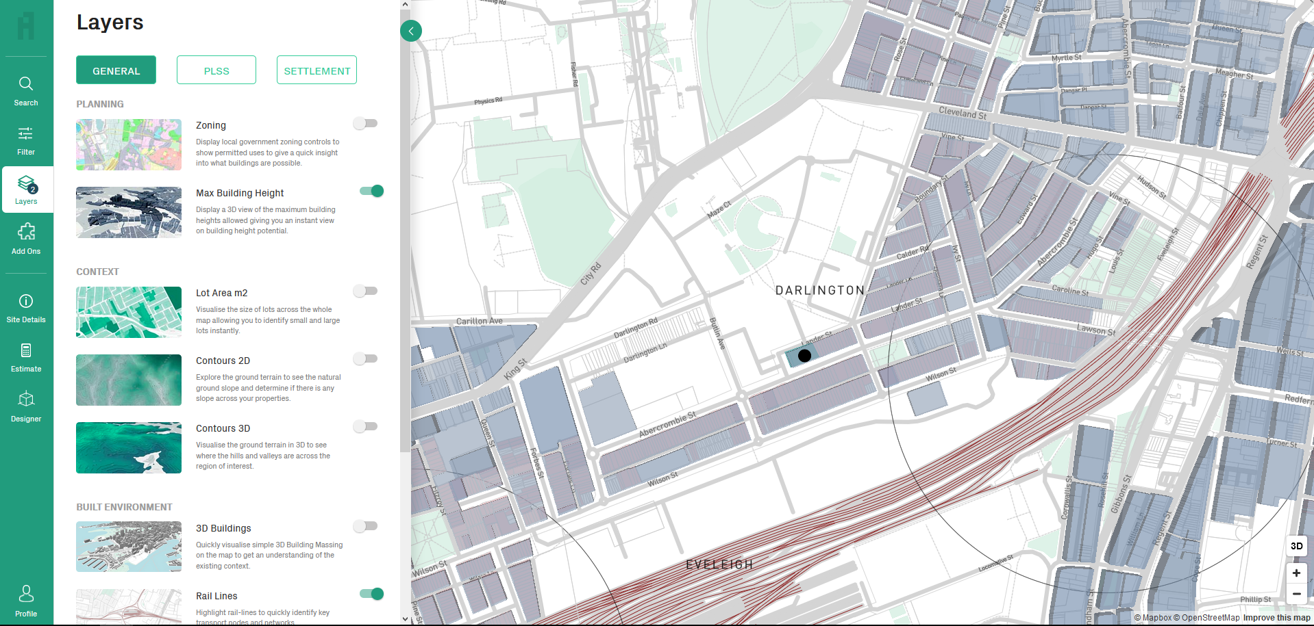Click the Cleveland St street label
This screenshot has width=1314, height=626.
point(963,113)
